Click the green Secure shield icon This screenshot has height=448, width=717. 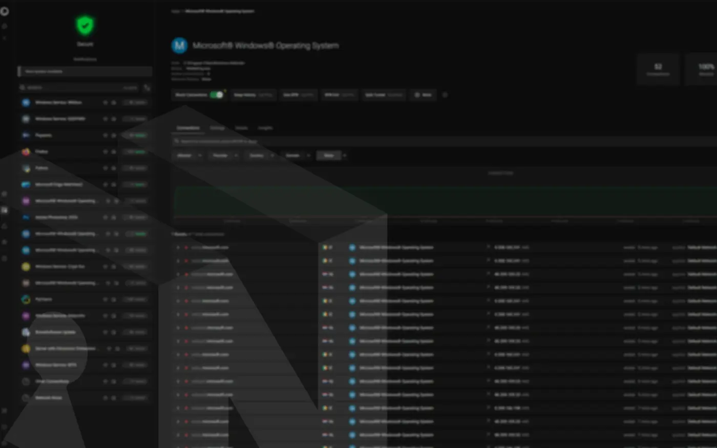point(85,25)
